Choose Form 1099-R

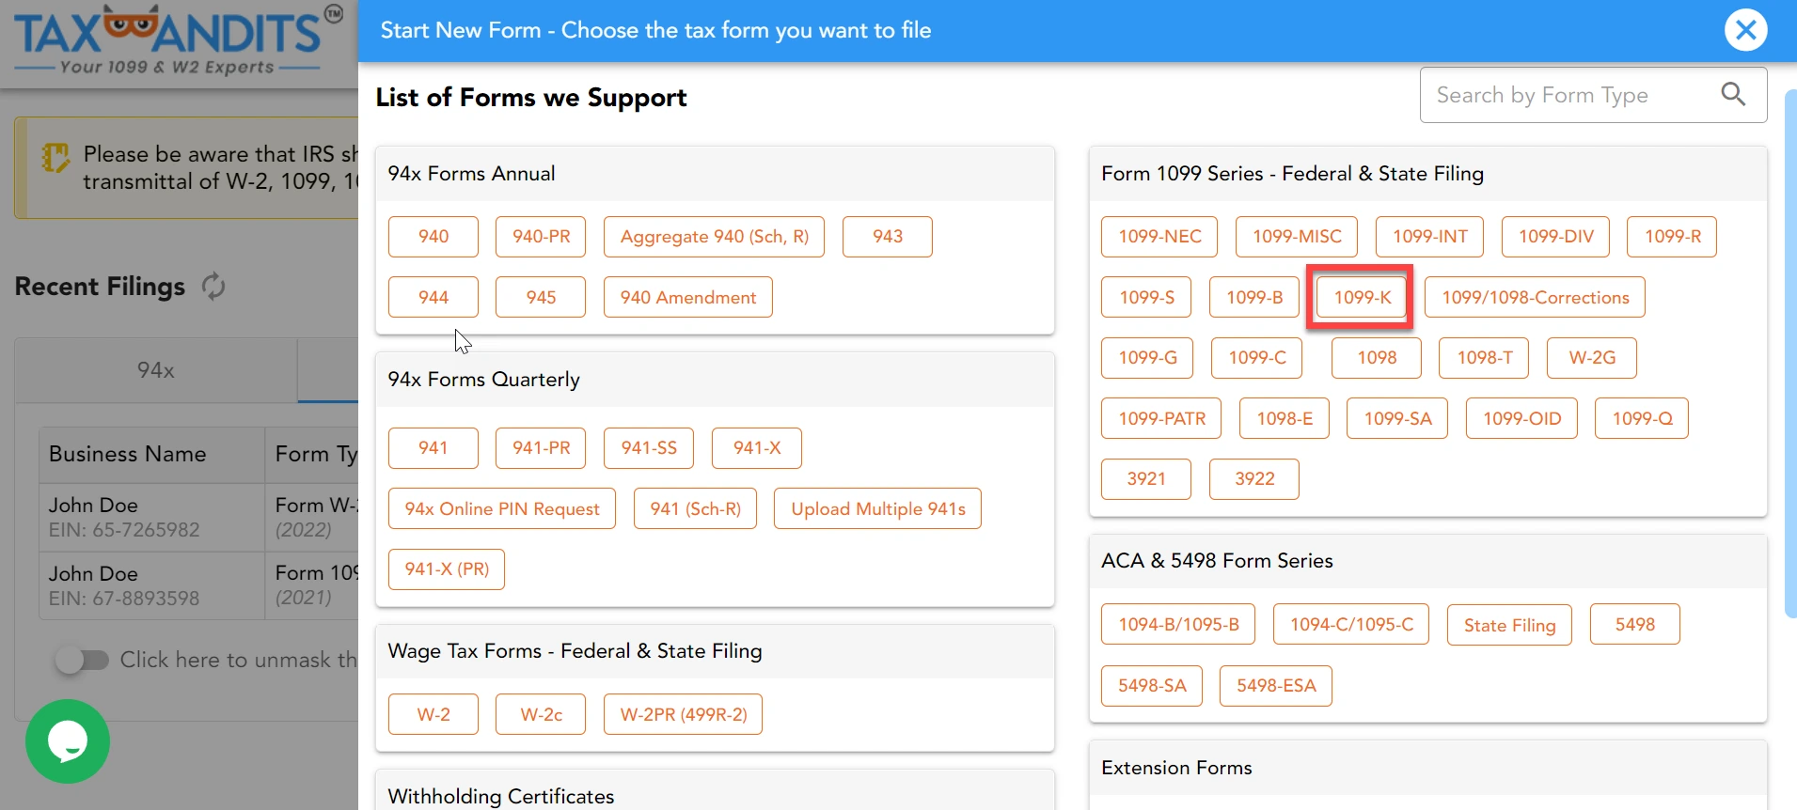point(1673,237)
